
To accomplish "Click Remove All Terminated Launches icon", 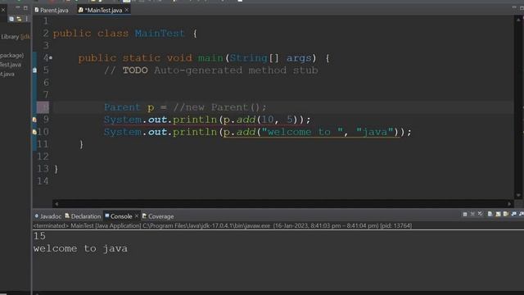I will [x=481, y=214].
